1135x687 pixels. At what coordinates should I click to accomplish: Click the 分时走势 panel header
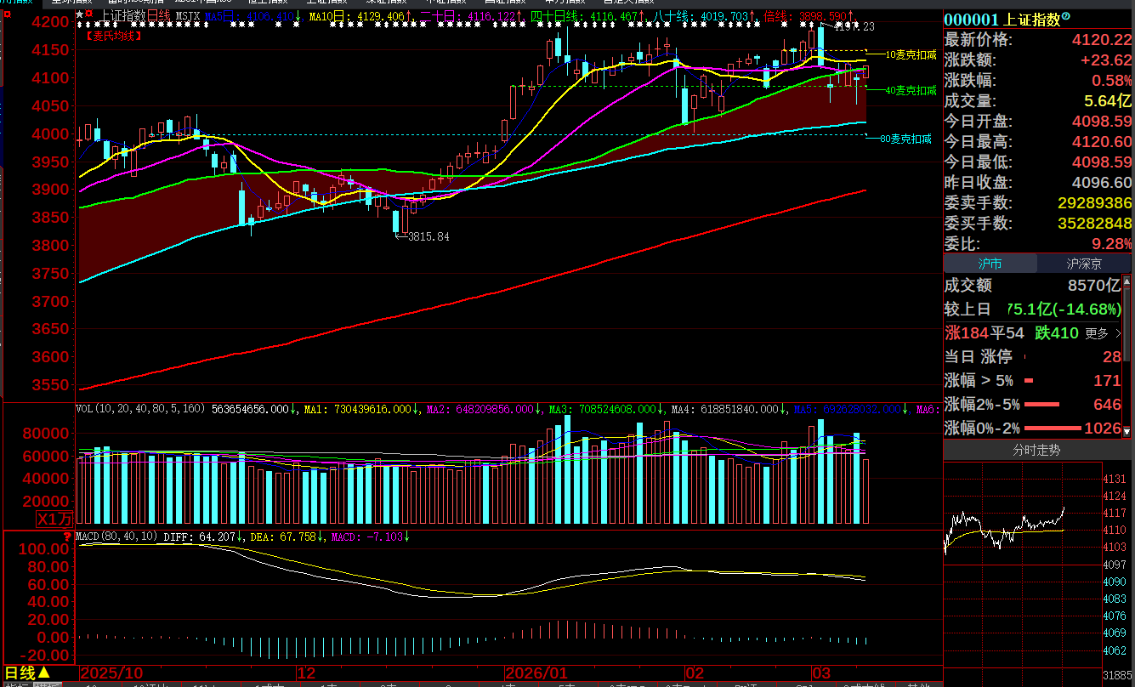1036,451
